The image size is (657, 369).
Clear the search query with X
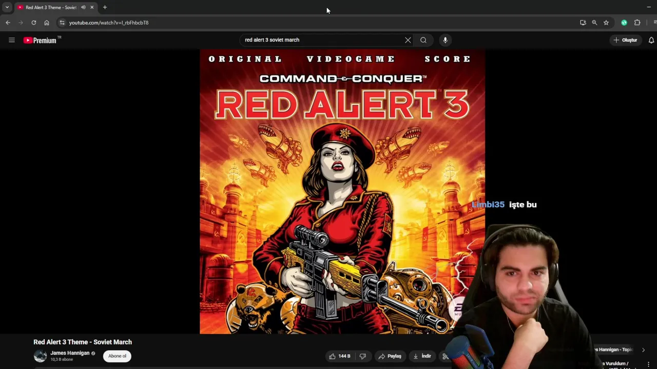pyautogui.click(x=408, y=40)
